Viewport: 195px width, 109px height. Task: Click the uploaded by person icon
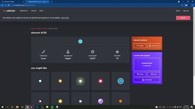point(68,52)
